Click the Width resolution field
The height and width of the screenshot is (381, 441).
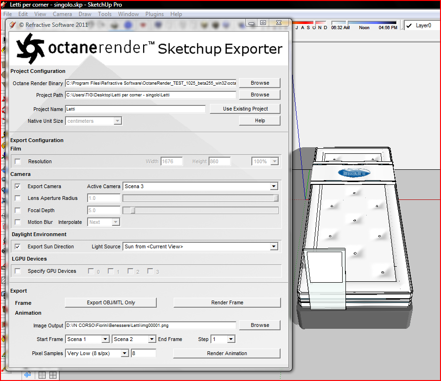pos(172,161)
